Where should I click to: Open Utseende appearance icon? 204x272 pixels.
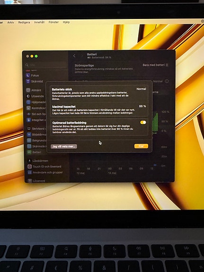coord(28,96)
